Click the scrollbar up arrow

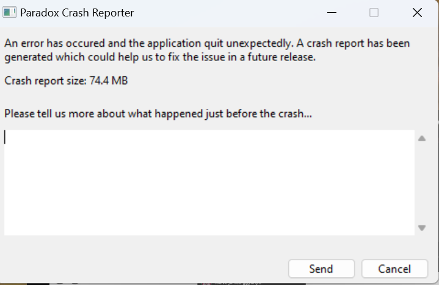tap(421, 139)
